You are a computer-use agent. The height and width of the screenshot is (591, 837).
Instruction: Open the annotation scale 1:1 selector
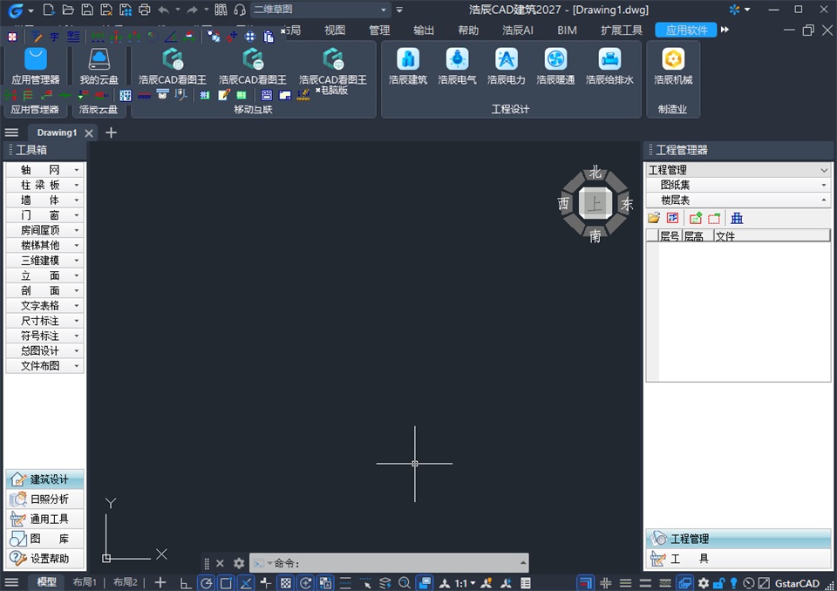pos(464,583)
